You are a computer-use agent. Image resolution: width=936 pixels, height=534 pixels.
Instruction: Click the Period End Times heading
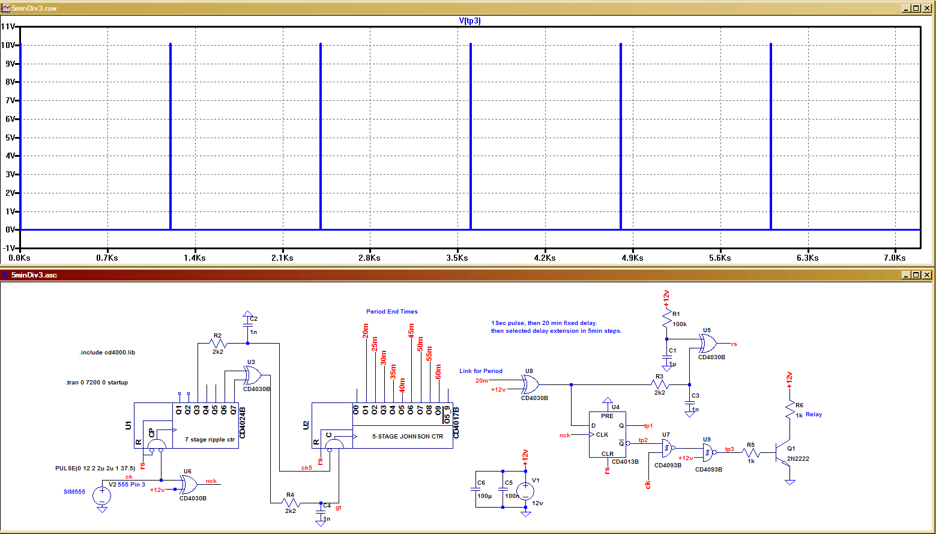(392, 312)
